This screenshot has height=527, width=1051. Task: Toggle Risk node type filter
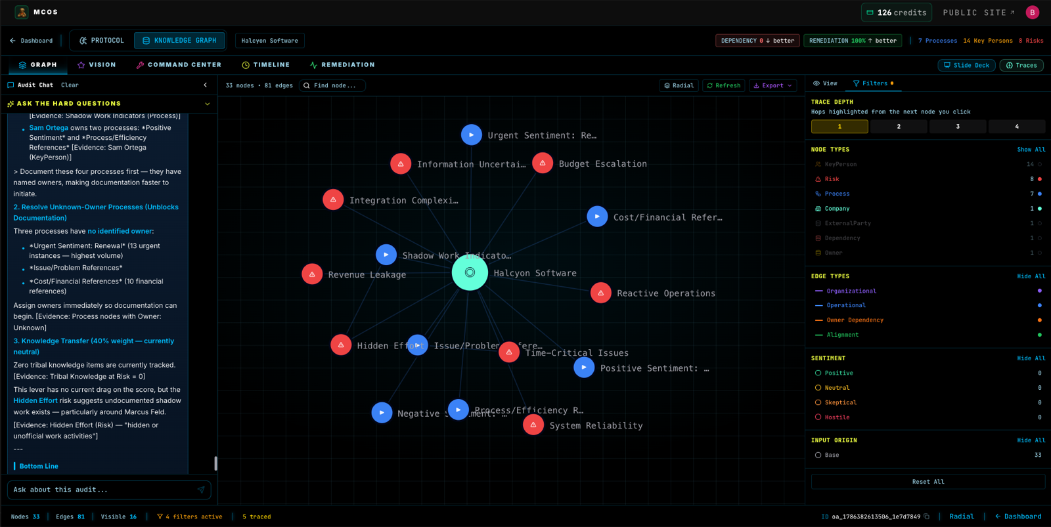pos(928,179)
